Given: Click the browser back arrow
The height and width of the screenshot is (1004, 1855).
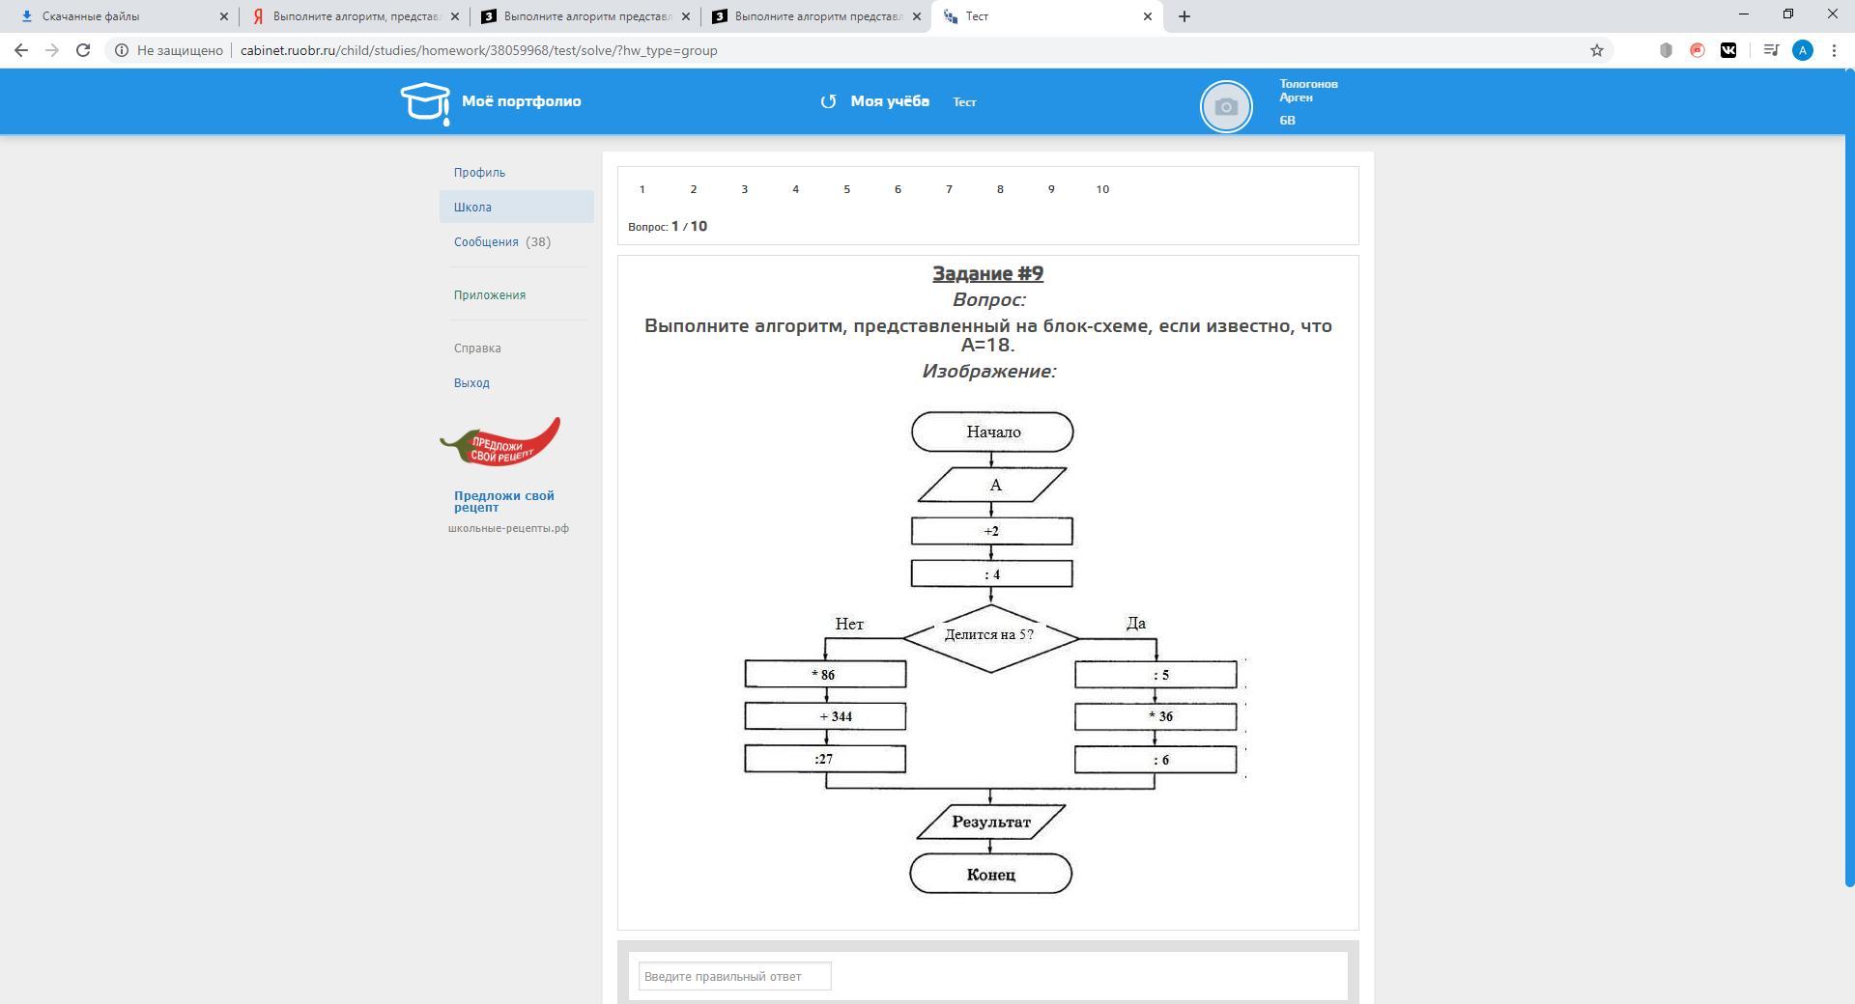Looking at the screenshot, I should [21, 50].
